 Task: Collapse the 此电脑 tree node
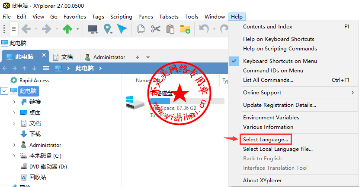tap(4, 91)
